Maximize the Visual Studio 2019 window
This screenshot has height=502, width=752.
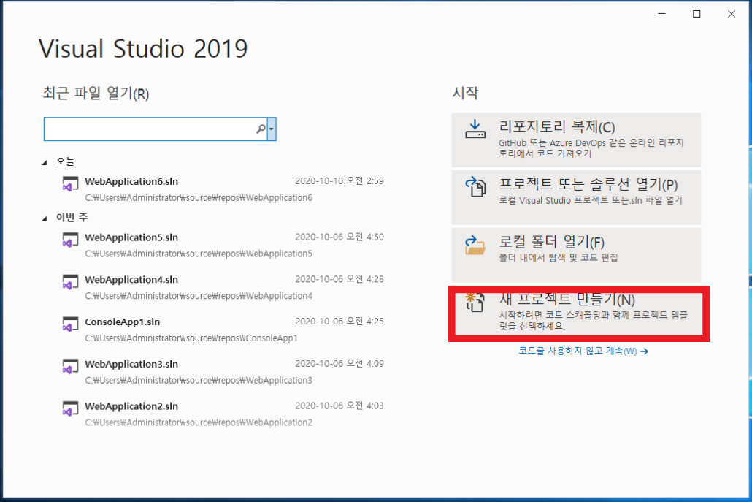[x=697, y=14]
